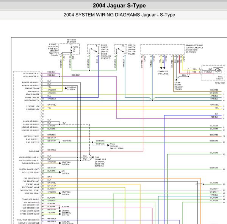
Task: Click the "TOP IMT VALVE" pin label
Action: (x=33, y=184)
